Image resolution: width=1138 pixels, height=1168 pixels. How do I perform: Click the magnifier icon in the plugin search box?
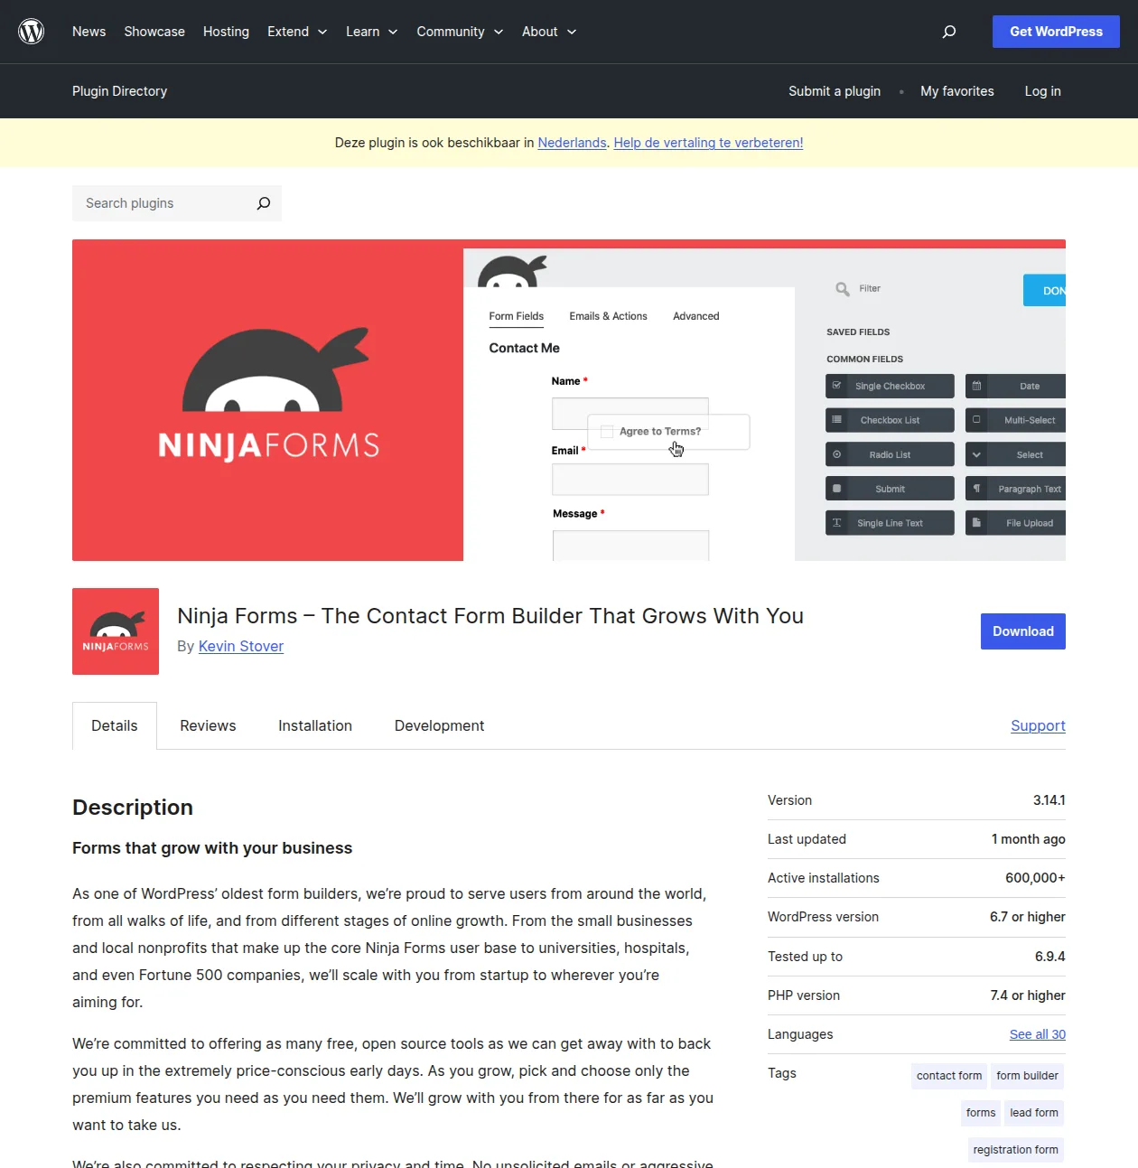pos(263,203)
